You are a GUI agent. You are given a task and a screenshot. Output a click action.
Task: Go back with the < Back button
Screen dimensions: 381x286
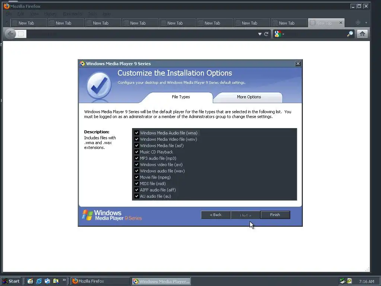tap(215, 215)
